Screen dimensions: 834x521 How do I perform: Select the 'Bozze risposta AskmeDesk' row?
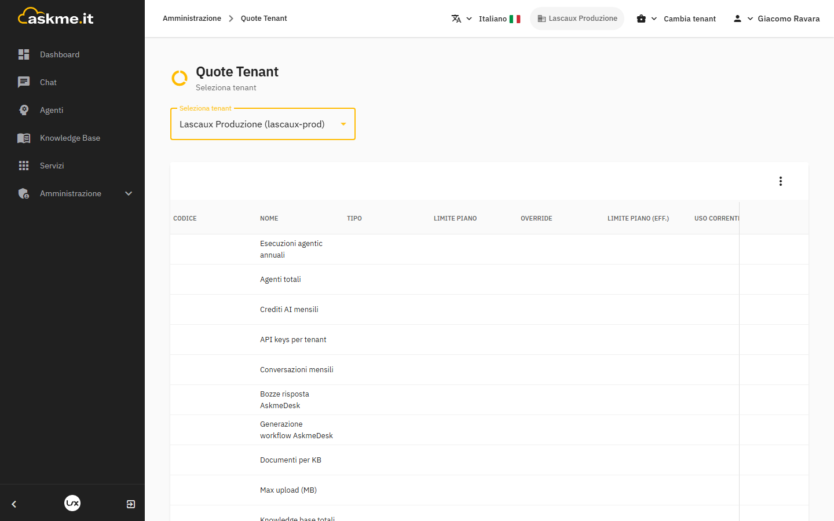(x=489, y=400)
